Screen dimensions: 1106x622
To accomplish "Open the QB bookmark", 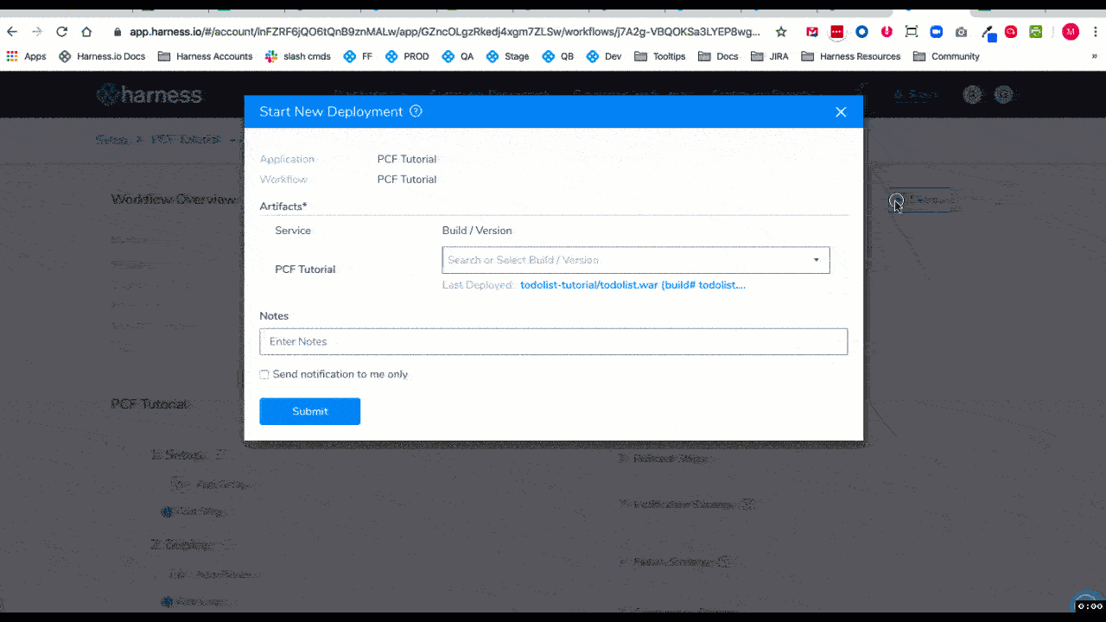I will click(558, 56).
